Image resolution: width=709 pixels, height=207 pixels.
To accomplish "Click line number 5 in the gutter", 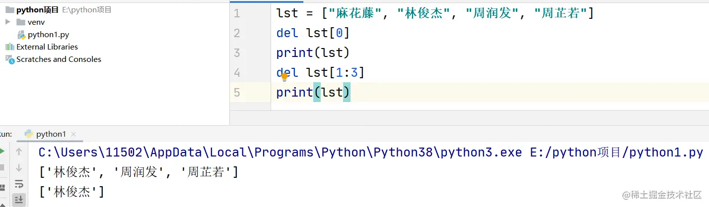I will tap(236, 93).
